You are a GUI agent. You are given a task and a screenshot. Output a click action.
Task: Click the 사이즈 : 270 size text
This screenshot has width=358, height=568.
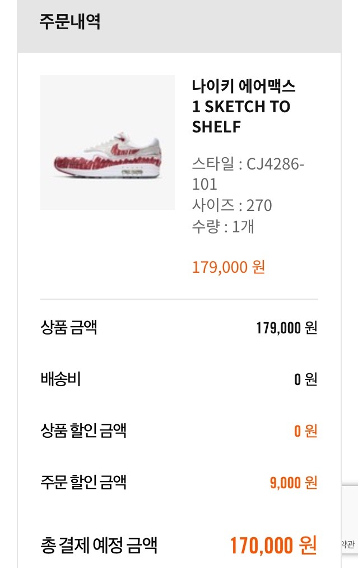(231, 205)
